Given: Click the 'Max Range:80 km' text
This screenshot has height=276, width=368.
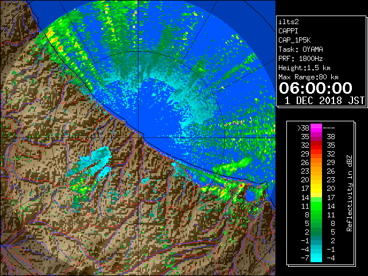Looking at the screenshot, I should coord(308,77).
